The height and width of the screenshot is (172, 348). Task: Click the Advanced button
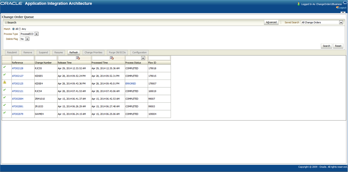coord(271,23)
